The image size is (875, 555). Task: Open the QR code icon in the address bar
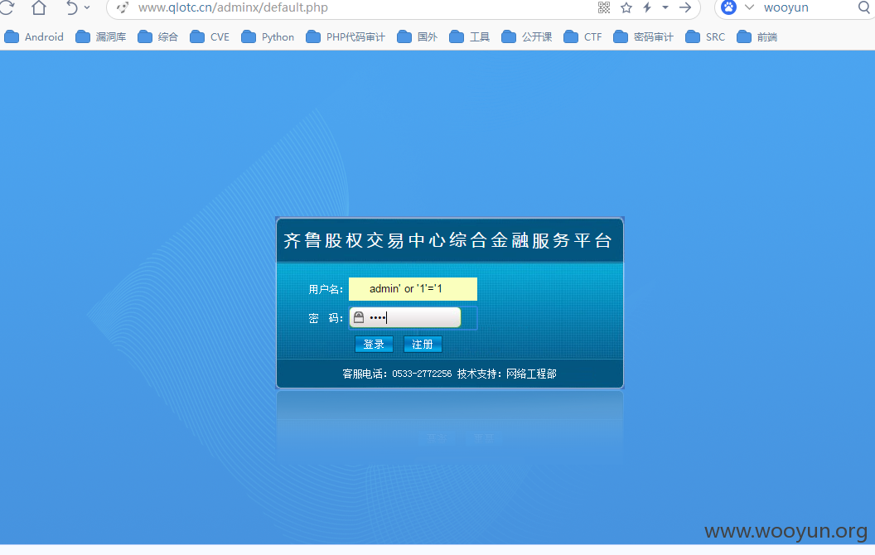tap(604, 7)
